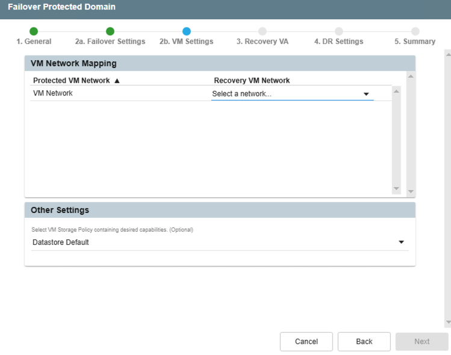Click the grey DR Settings step circle
Screen dimensions: 451x355
point(339,31)
